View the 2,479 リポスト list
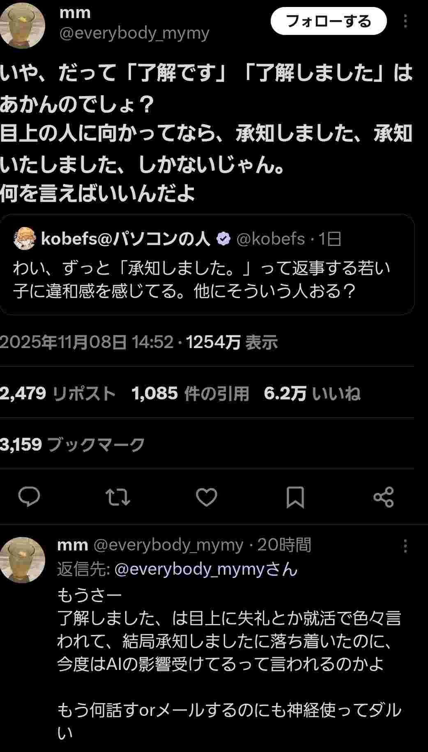 57,393
